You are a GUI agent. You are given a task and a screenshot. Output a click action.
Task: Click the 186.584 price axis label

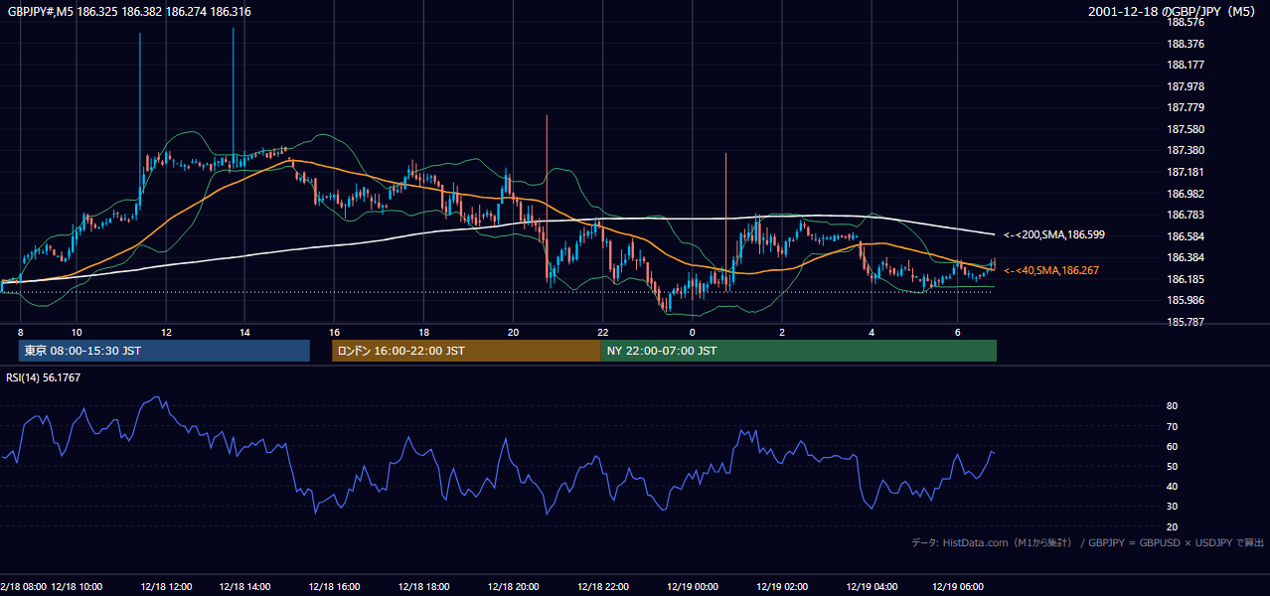click(1185, 236)
